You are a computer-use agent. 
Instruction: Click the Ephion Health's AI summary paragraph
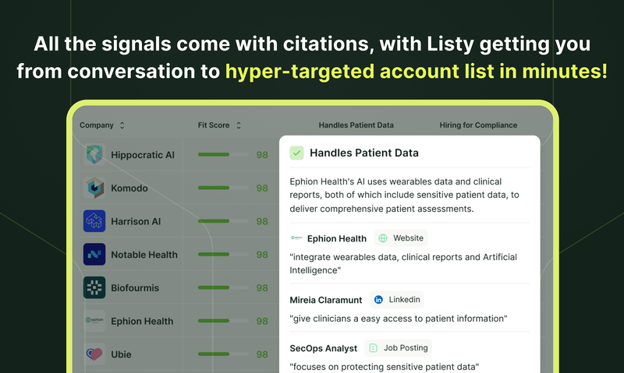pyautogui.click(x=404, y=195)
